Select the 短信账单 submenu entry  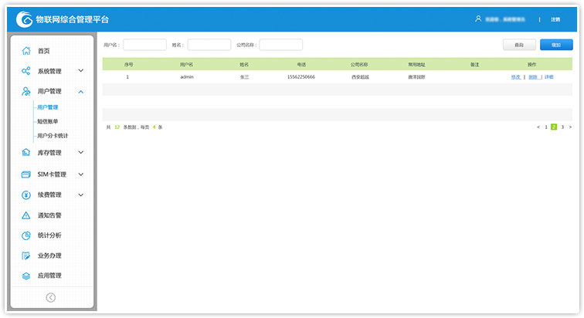click(x=47, y=121)
